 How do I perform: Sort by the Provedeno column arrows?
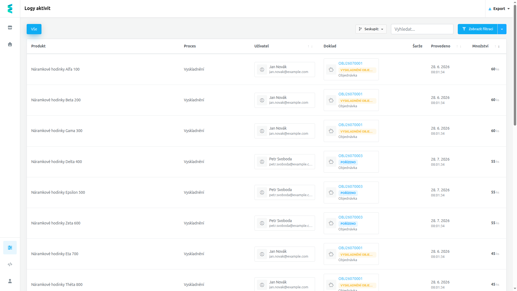pos(459,46)
